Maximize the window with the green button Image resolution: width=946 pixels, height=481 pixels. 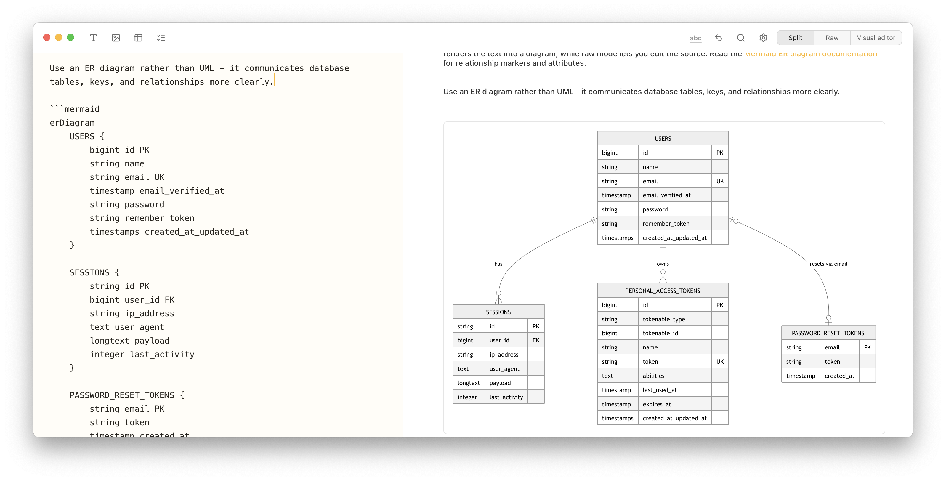coord(70,37)
